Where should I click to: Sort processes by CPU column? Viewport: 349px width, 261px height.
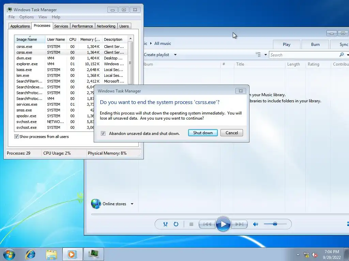(x=73, y=39)
